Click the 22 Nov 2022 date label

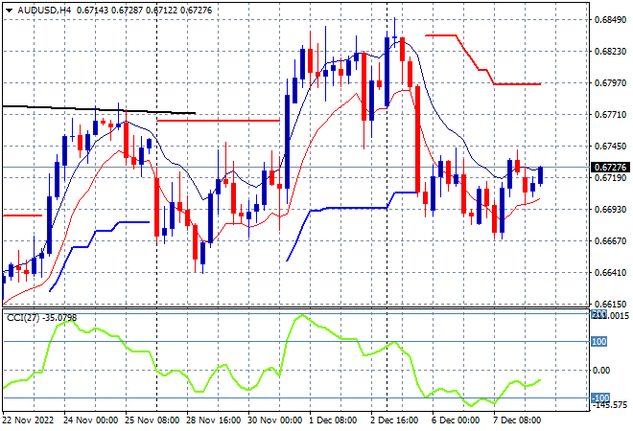pyautogui.click(x=28, y=420)
